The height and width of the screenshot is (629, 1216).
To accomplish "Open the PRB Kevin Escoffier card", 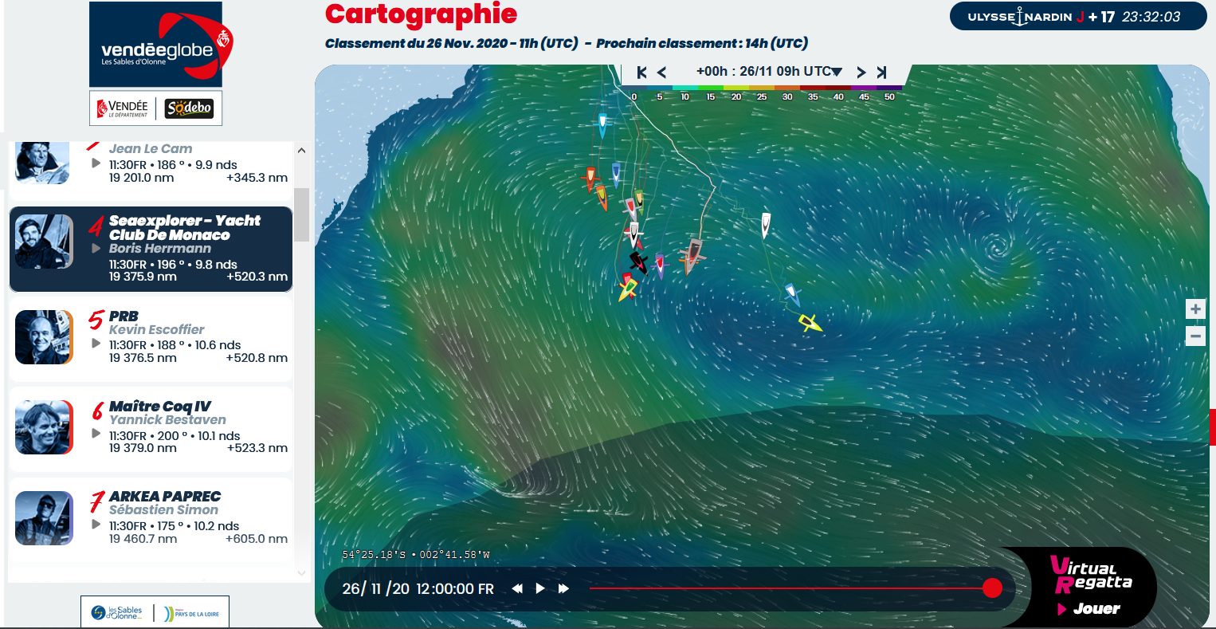I will (151, 337).
